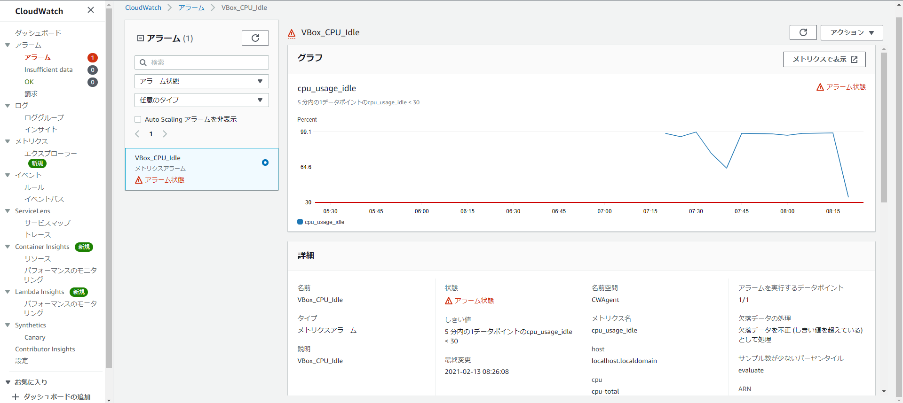The image size is (903, 403).
Task: Enable hiding Auto Scaling alarms checkbox
Action: pos(138,119)
